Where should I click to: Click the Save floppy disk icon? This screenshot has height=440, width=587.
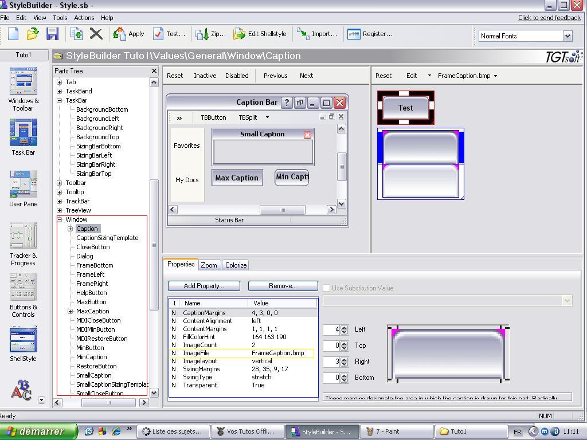pos(52,34)
